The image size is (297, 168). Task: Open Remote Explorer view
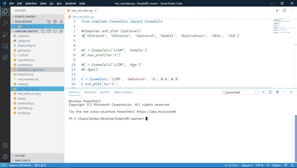click(5, 46)
